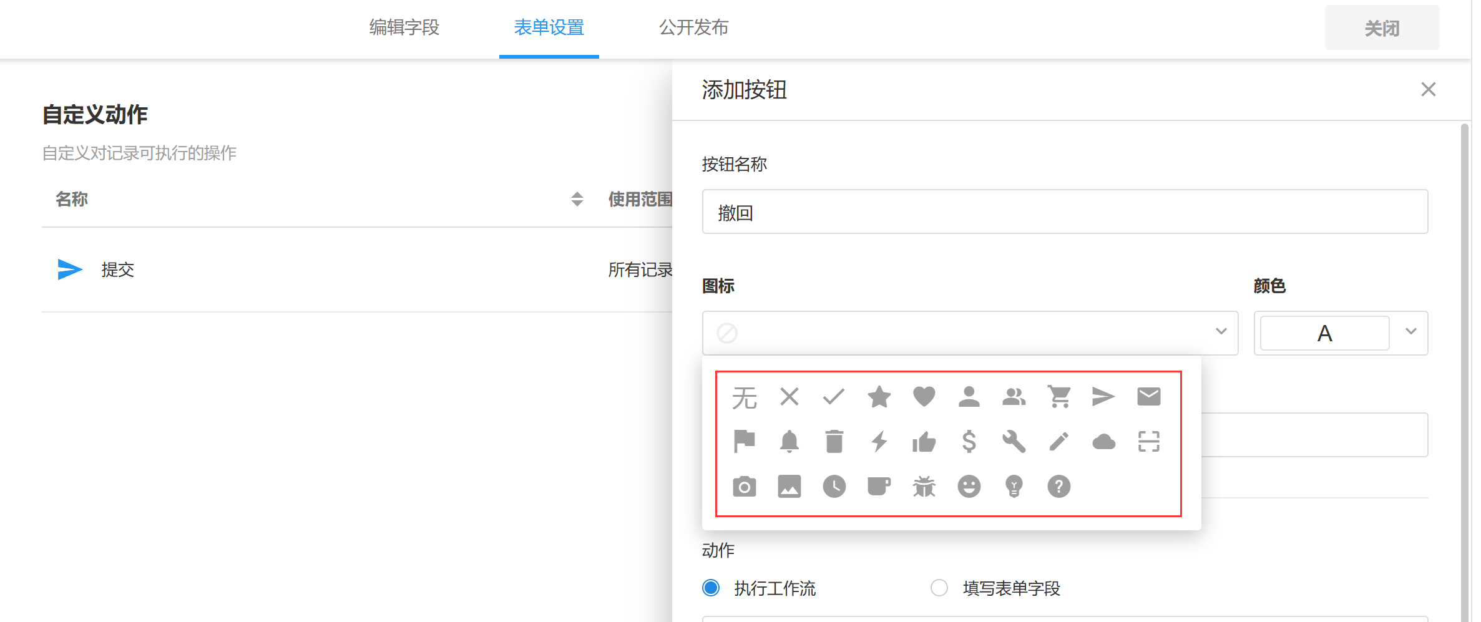Pick the envelope mail icon

click(1148, 397)
